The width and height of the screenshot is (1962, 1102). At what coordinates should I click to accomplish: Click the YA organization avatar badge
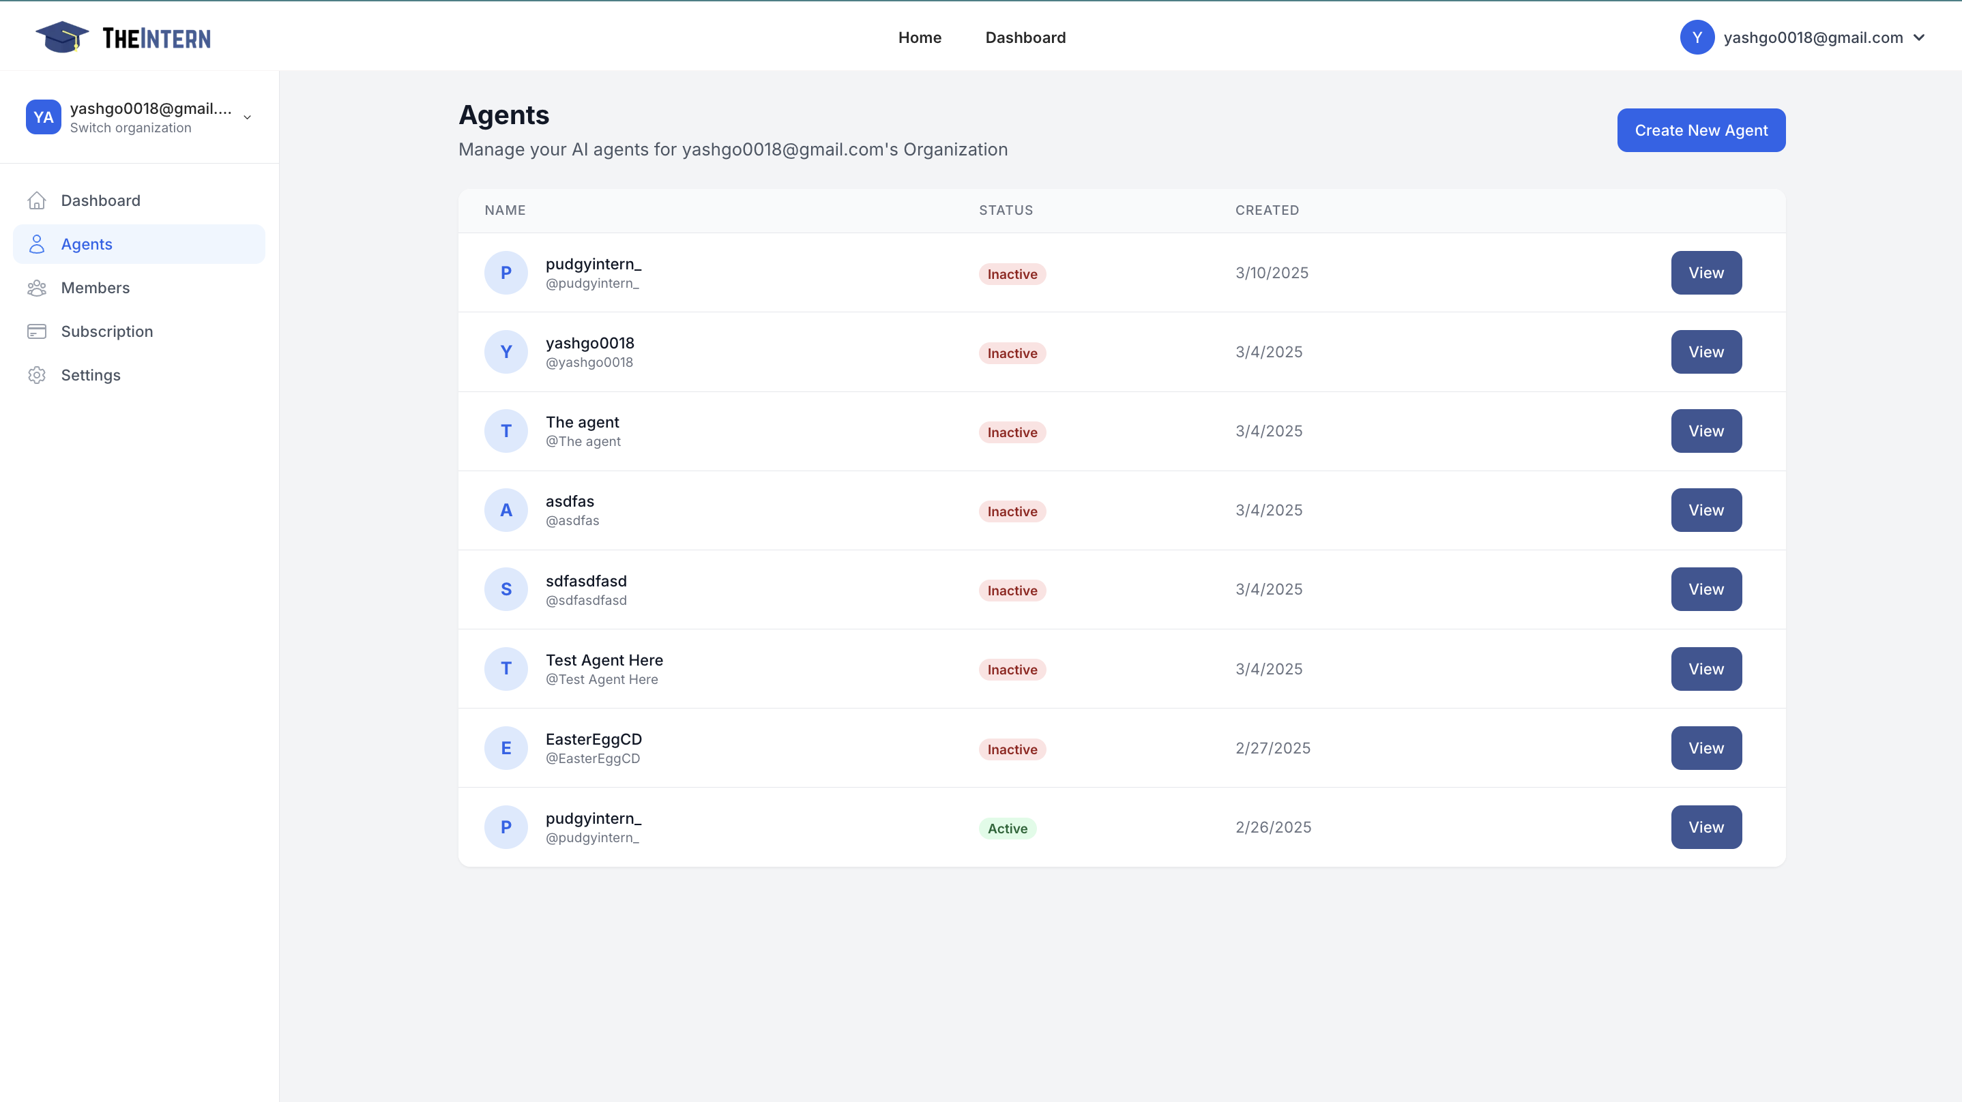click(x=44, y=117)
